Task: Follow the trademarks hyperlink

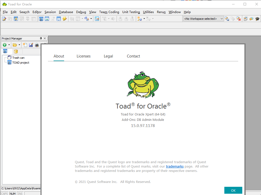Action: (x=175, y=166)
